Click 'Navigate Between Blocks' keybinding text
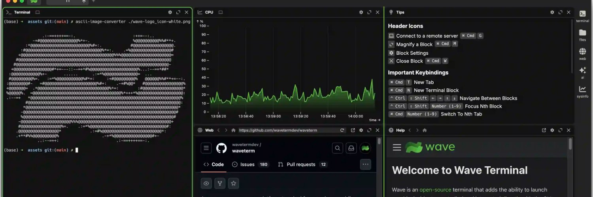Image resolution: width=593 pixels, height=197 pixels. click(489, 98)
